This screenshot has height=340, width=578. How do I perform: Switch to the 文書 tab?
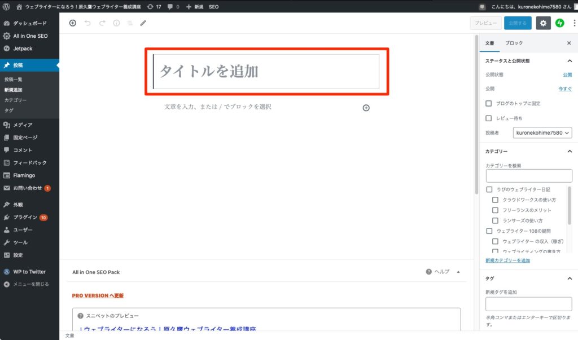(489, 43)
